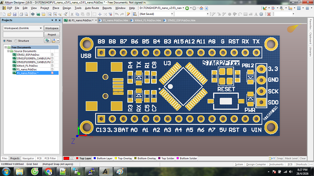The image size is (314, 176).
Task: Click the alignment tools icon in utilities toolbar
Action: [273, 8]
